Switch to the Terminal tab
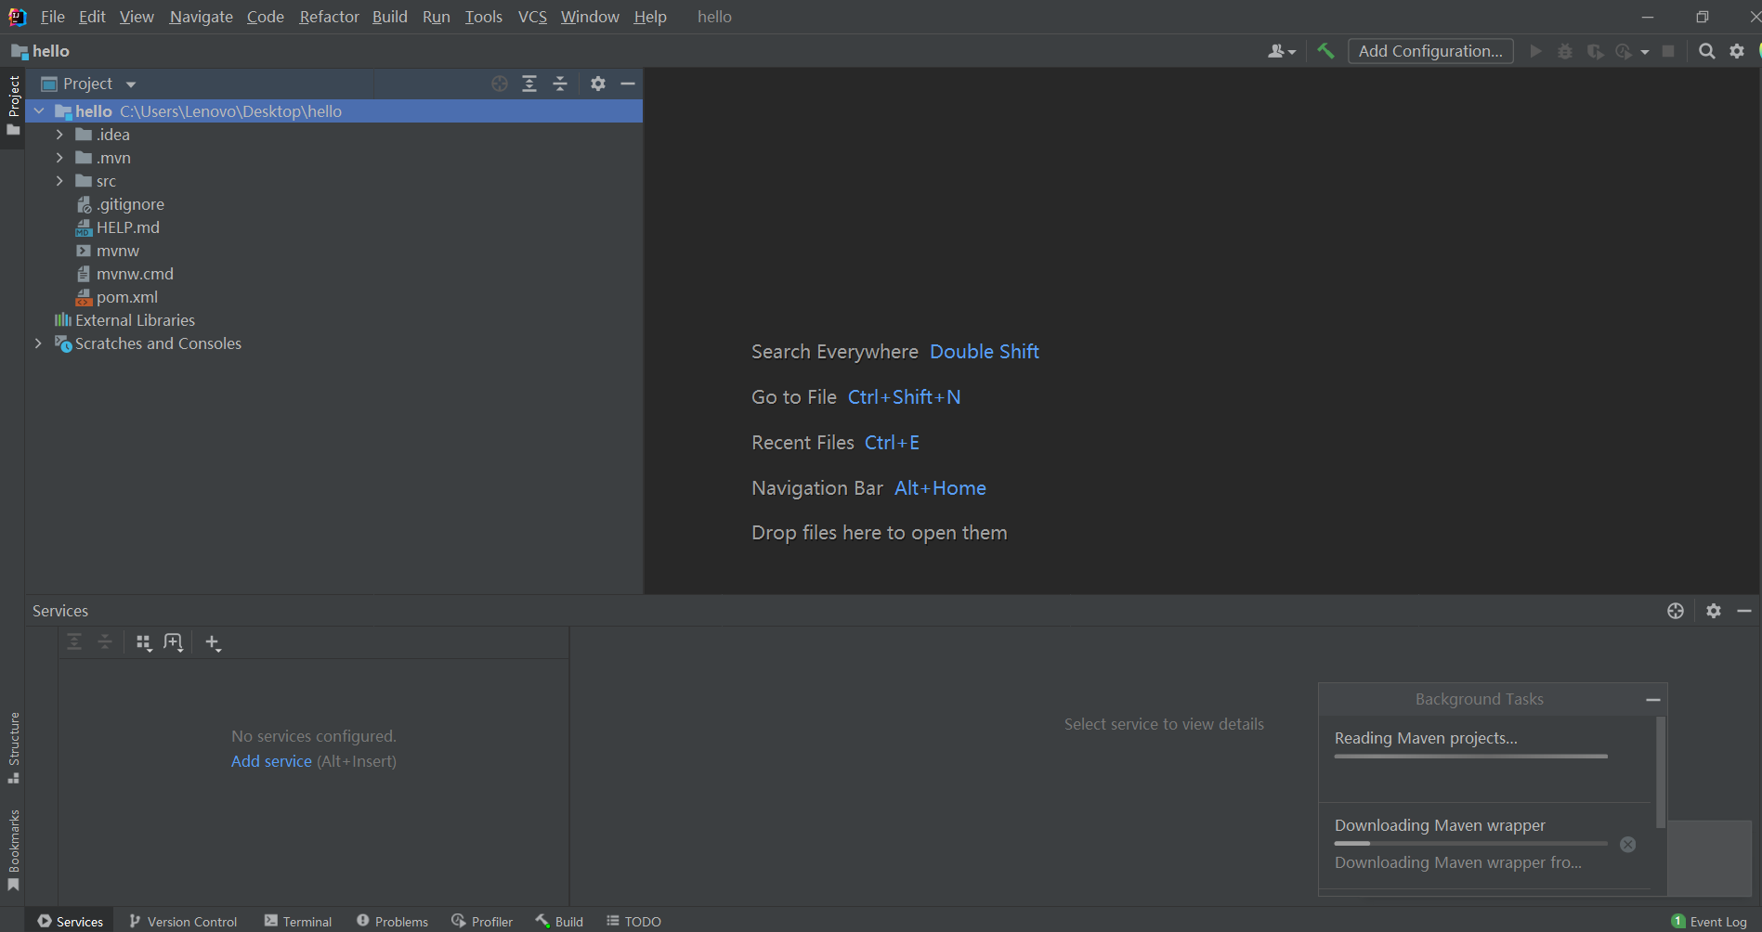This screenshot has width=1762, height=932. point(297,921)
